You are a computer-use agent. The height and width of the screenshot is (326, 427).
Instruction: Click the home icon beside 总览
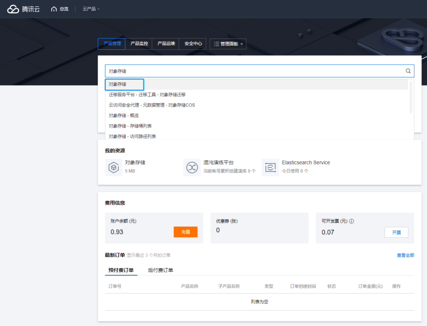(x=54, y=9)
